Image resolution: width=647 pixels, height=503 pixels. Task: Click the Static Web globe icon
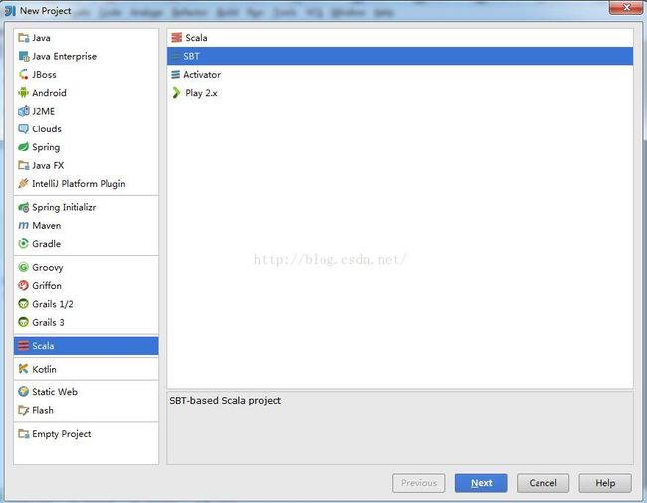click(x=24, y=391)
